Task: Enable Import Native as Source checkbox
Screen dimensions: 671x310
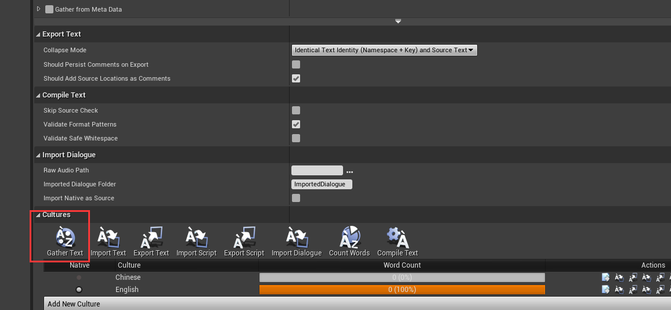Action: coord(295,198)
